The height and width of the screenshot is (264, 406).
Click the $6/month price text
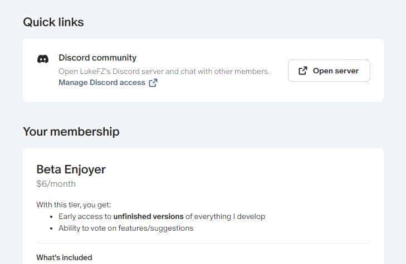point(56,183)
